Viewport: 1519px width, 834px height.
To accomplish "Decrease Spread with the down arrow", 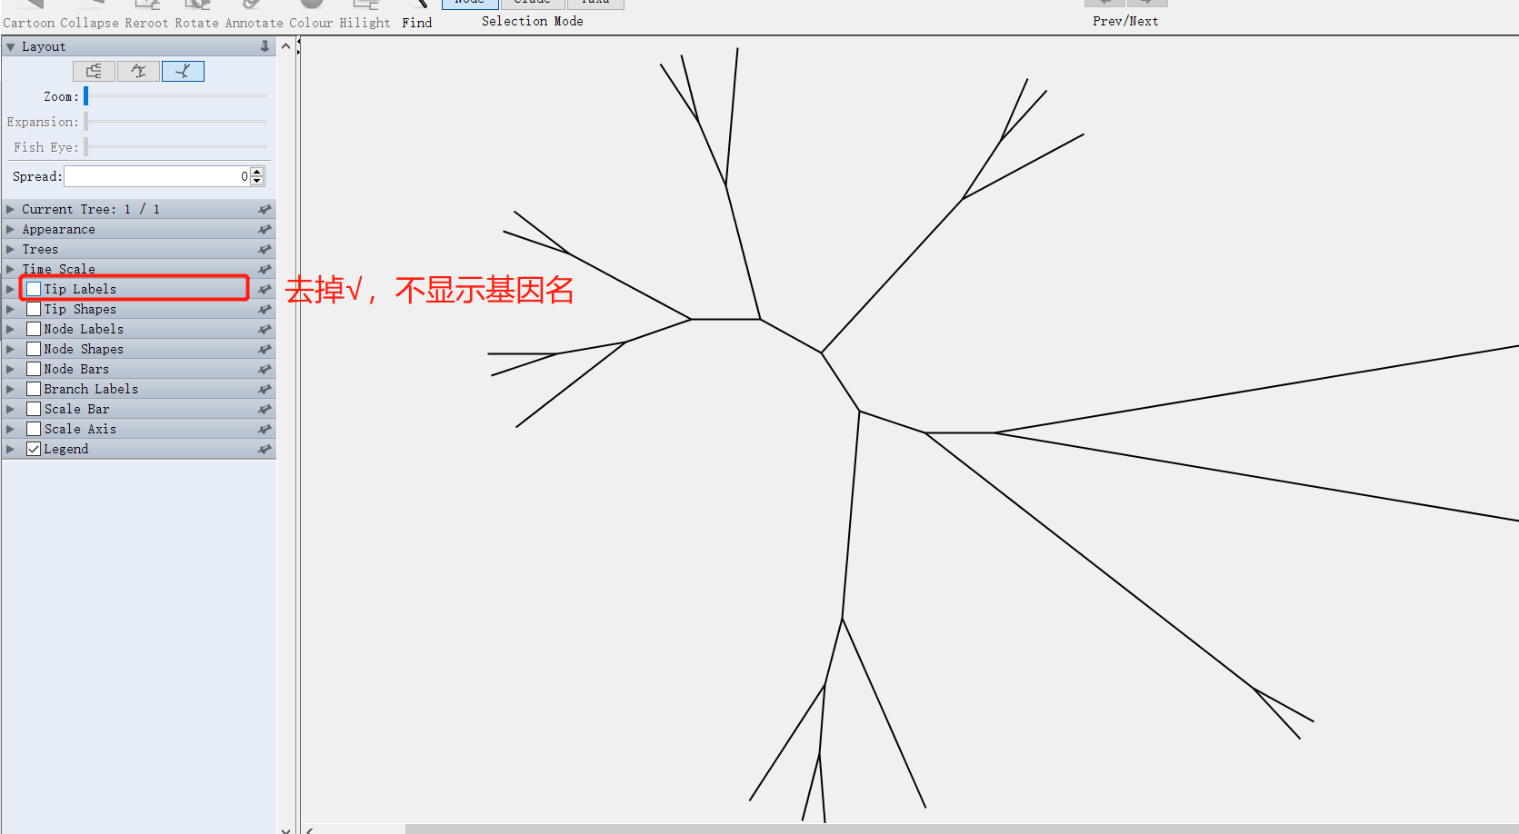I will [257, 181].
